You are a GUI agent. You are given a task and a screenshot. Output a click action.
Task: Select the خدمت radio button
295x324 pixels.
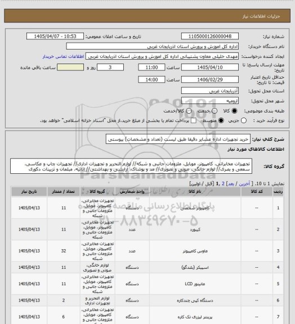point(214,111)
